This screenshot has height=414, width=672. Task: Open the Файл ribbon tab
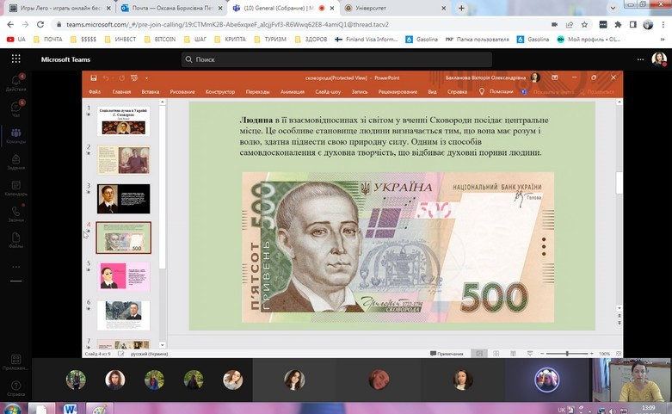(x=95, y=92)
